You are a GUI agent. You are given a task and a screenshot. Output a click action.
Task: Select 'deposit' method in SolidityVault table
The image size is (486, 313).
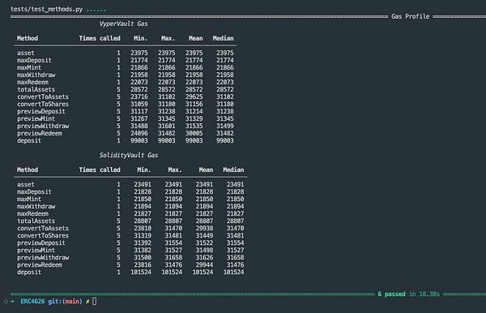29,272
